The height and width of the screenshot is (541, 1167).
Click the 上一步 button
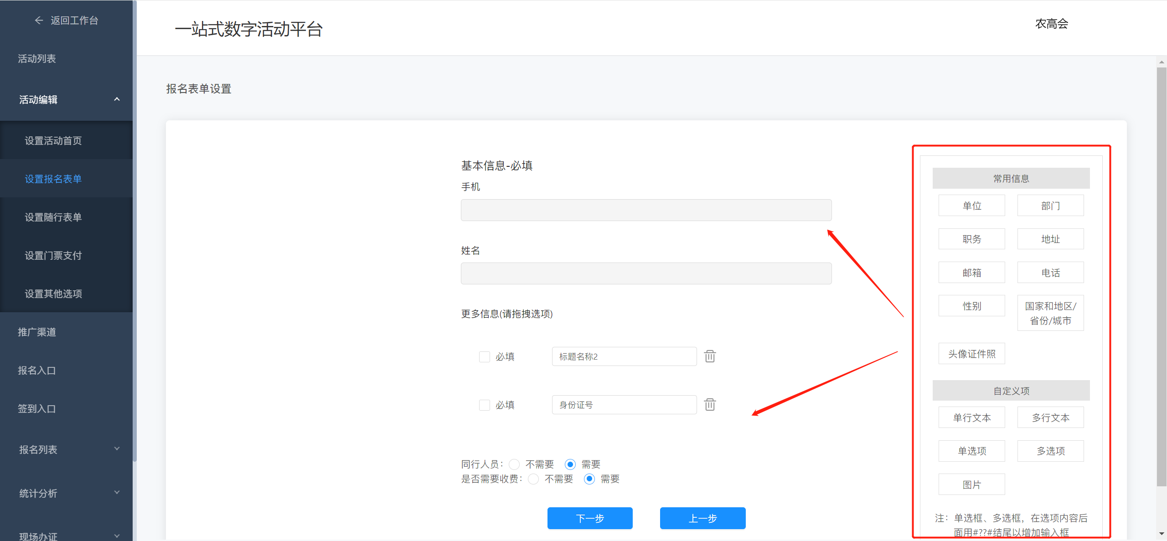(702, 518)
